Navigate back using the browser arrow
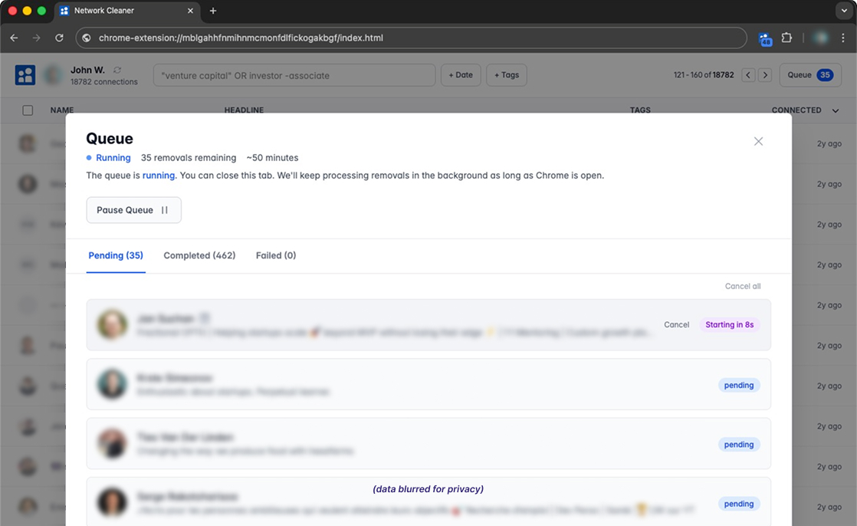Screen dimensions: 857x526 [13, 37]
